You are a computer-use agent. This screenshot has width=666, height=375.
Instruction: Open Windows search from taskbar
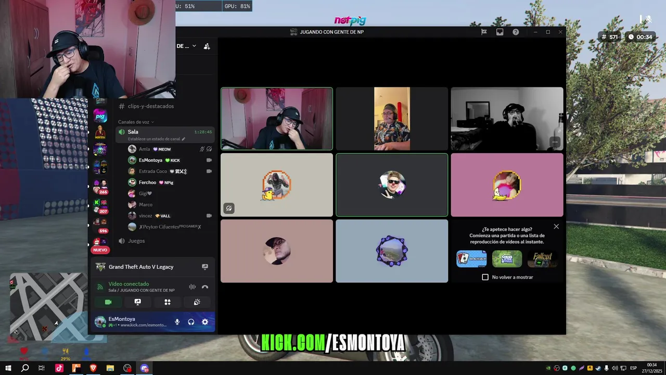pos(25,368)
